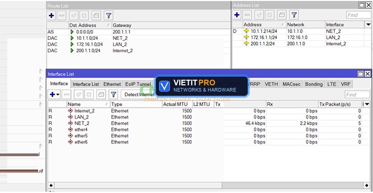
Task: Enable interface with checkmark icon in Interface List
Action: [79, 94]
